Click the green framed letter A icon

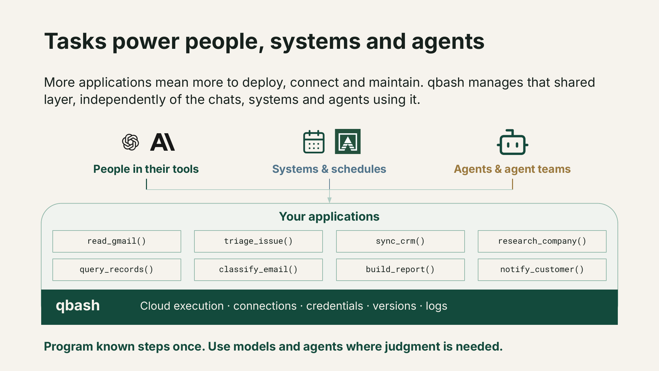(x=348, y=141)
